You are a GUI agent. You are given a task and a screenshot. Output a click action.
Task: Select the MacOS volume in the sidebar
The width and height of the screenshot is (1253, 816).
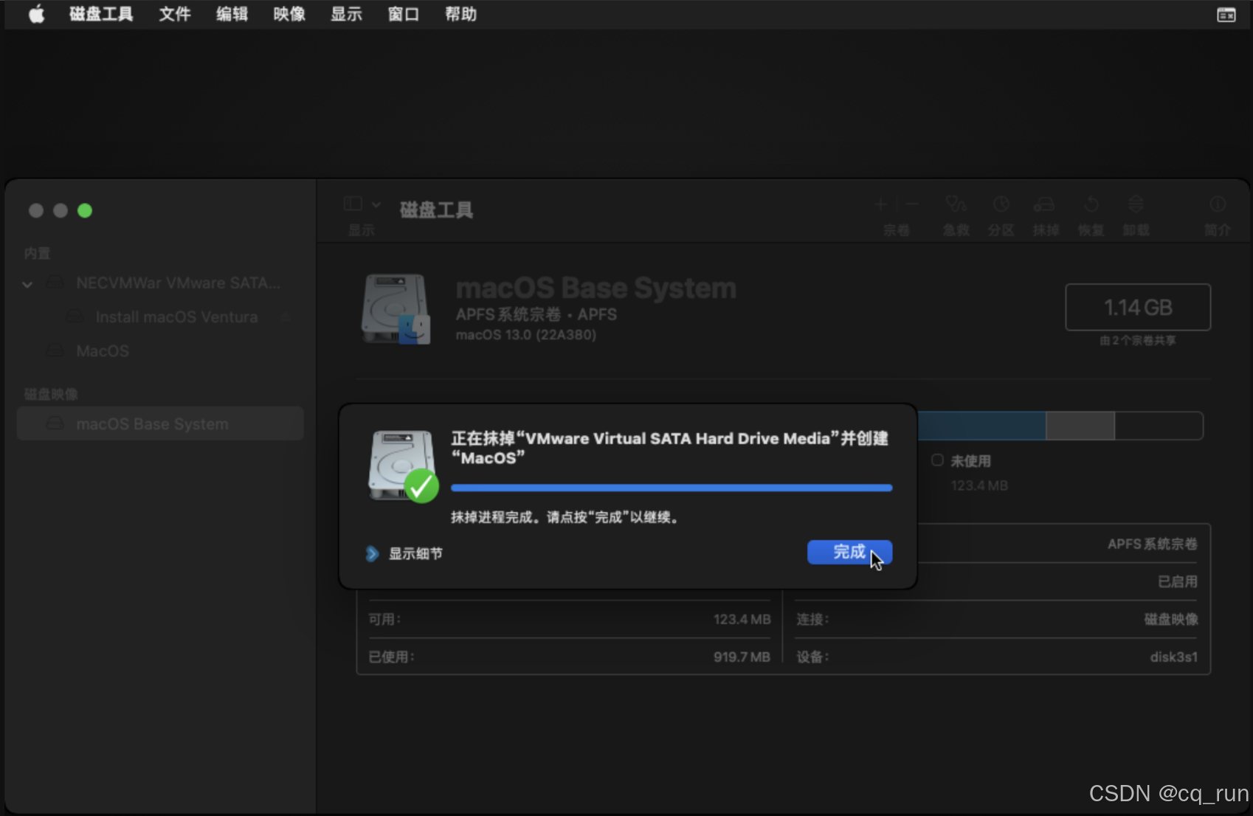click(160, 351)
